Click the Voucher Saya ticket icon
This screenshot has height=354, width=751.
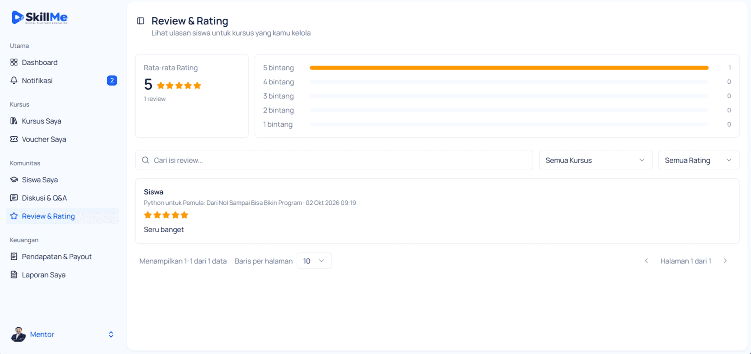point(14,139)
